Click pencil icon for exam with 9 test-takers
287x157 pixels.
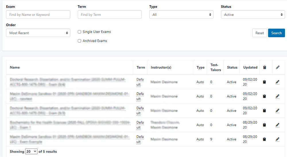click(x=277, y=139)
